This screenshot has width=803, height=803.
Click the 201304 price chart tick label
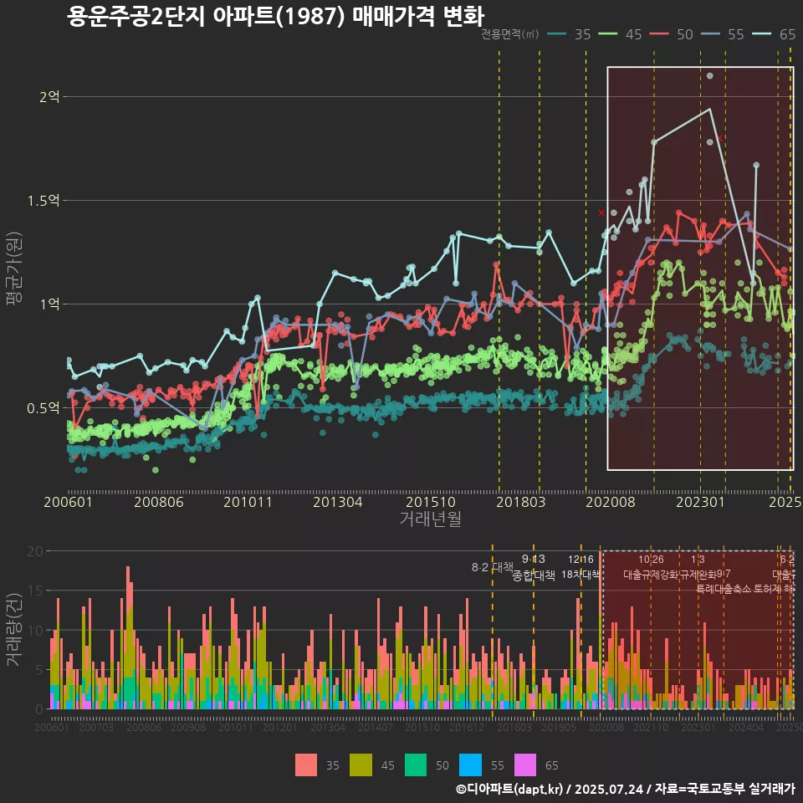click(337, 502)
